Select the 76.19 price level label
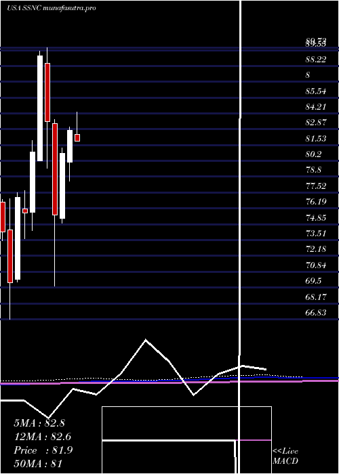 316,202
